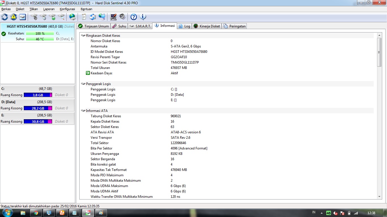Click the disk with stethoscope test icon

point(34,17)
